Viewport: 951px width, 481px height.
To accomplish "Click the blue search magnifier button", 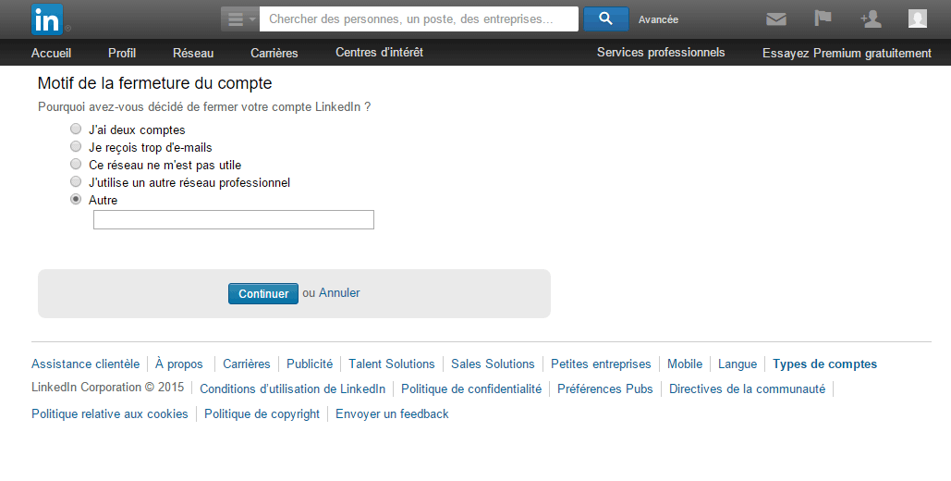I will coord(605,18).
